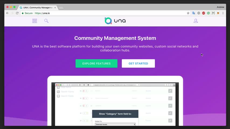The width and height of the screenshot is (230, 129).
Task: Open the Adblock Plus extension icon
Action: pos(204,13)
